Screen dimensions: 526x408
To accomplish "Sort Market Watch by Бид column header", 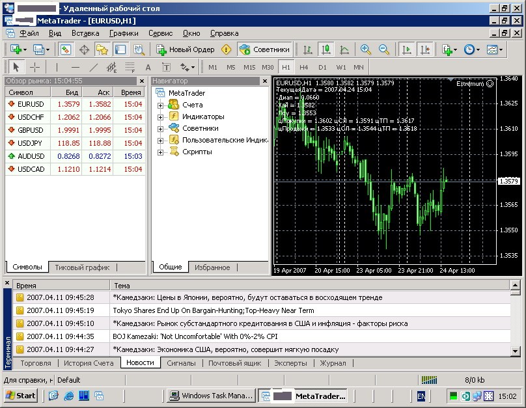I will 66,92.
